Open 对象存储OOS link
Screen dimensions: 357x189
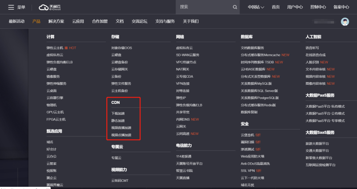pos(121,48)
